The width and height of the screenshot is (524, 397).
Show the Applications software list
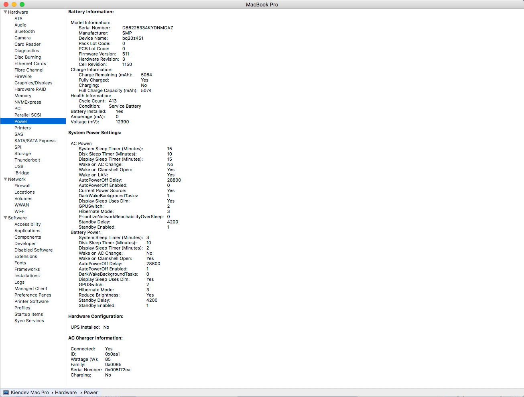[27, 231]
